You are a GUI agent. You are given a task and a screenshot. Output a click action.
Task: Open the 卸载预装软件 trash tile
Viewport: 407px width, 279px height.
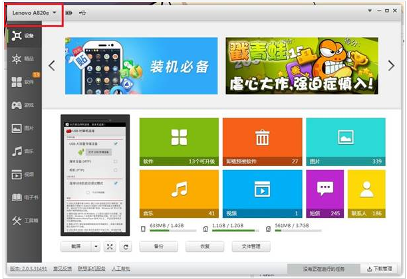coord(262,142)
